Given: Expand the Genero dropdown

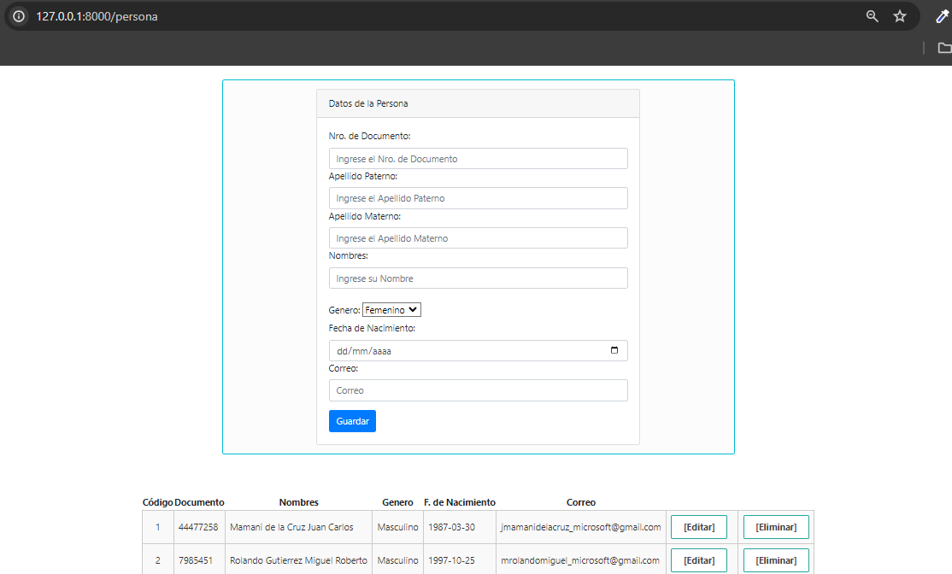Looking at the screenshot, I should (391, 310).
